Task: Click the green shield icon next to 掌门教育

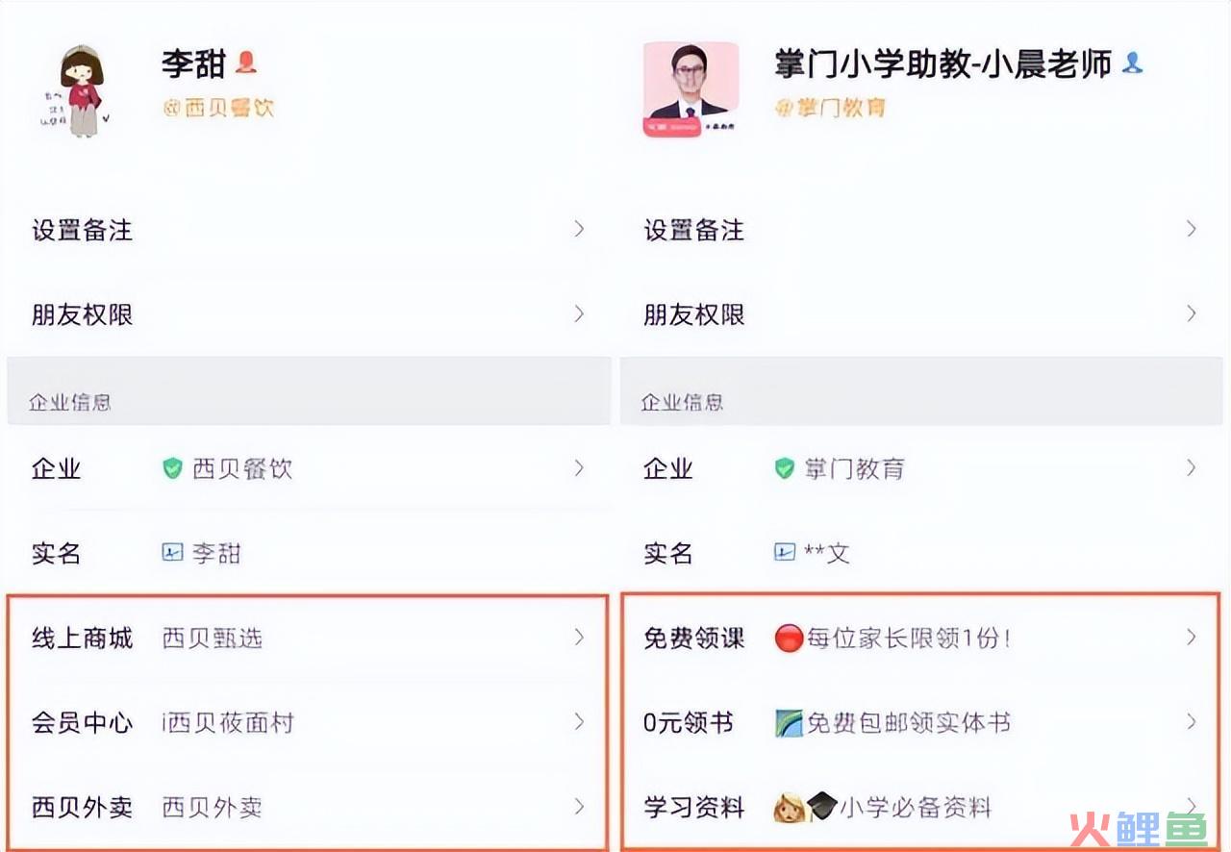Action: [x=784, y=468]
